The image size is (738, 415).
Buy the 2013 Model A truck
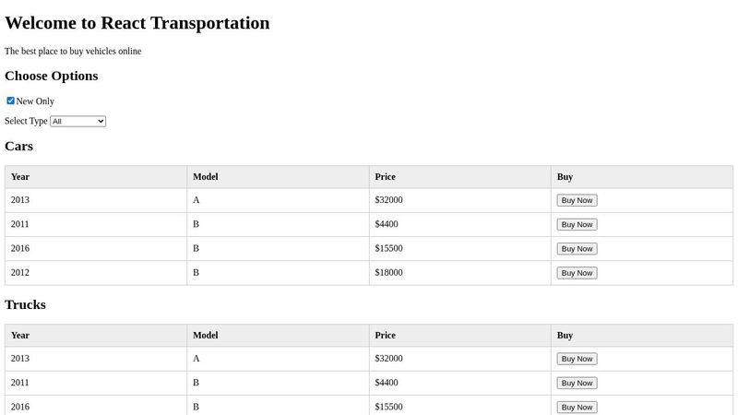click(x=577, y=359)
